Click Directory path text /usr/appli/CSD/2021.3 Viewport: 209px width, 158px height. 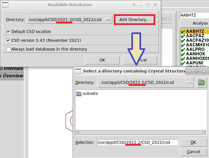(50, 20)
